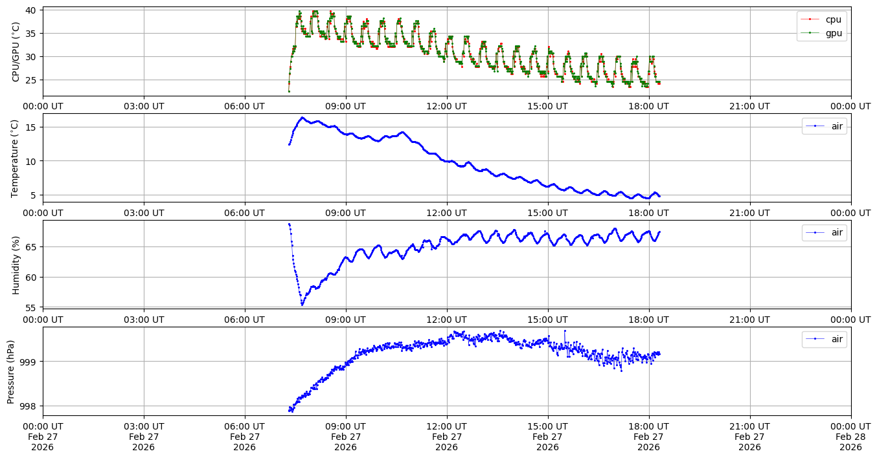Viewport: 877px width, 458px height.
Task: Select the CPU/GPU (°C) y-axis label
Action: [x=16, y=52]
